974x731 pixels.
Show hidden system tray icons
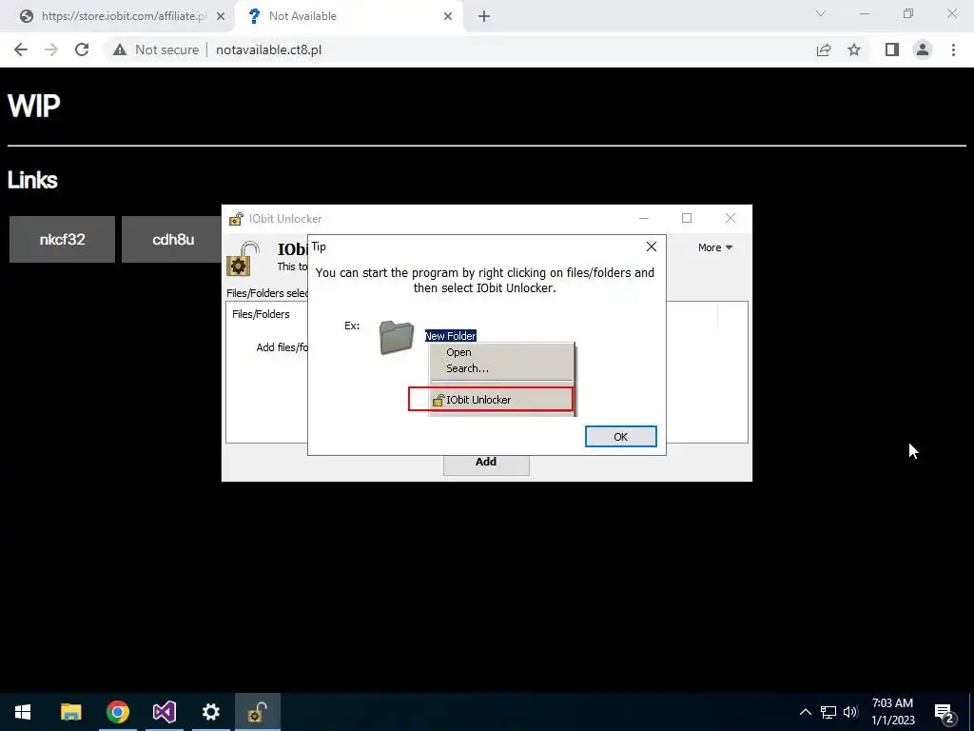[805, 712]
